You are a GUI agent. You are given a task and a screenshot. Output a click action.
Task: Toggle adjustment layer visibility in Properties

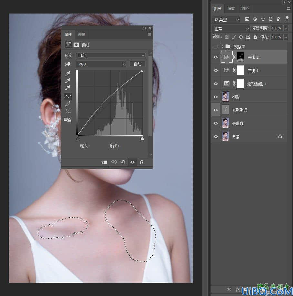click(x=132, y=162)
